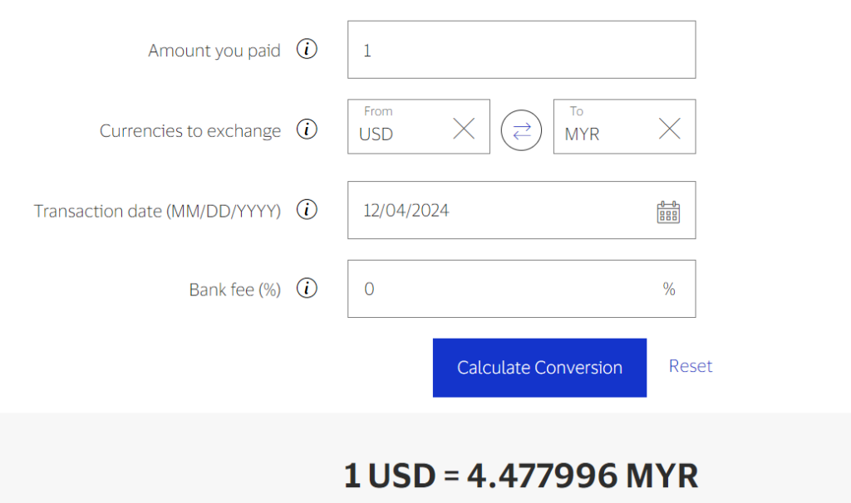Clear the From currency USD
This screenshot has height=503, width=851.
pyautogui.click(x=464, y=128)
